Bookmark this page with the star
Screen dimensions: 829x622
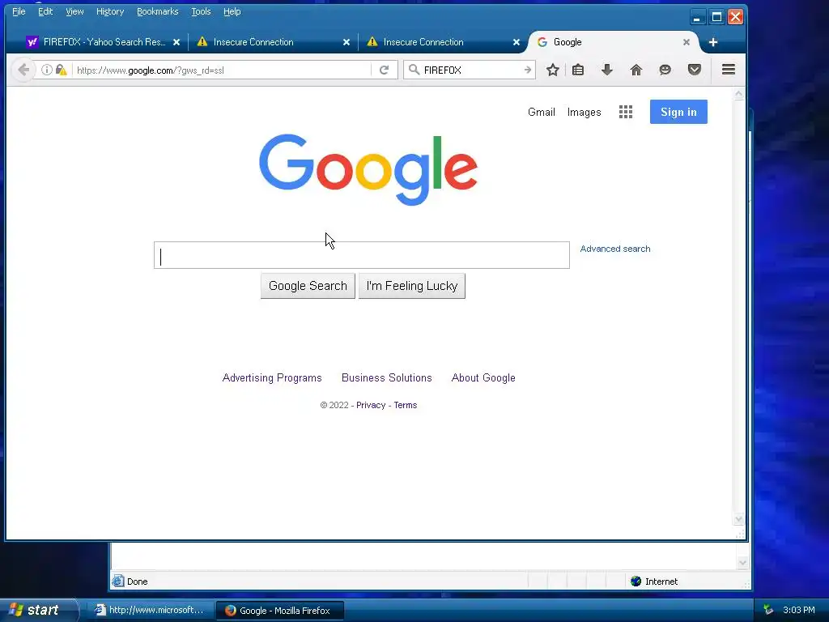pyautogui.click(x=552, y=70)
